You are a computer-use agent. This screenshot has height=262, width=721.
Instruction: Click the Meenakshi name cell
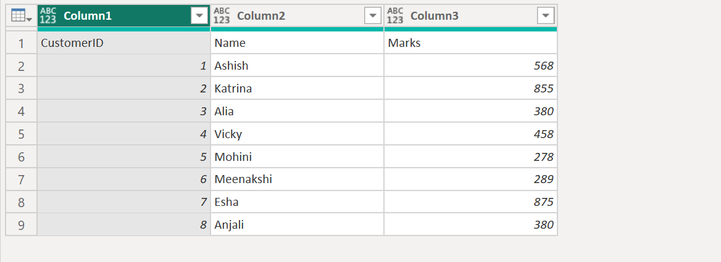[x=296, y=179]
